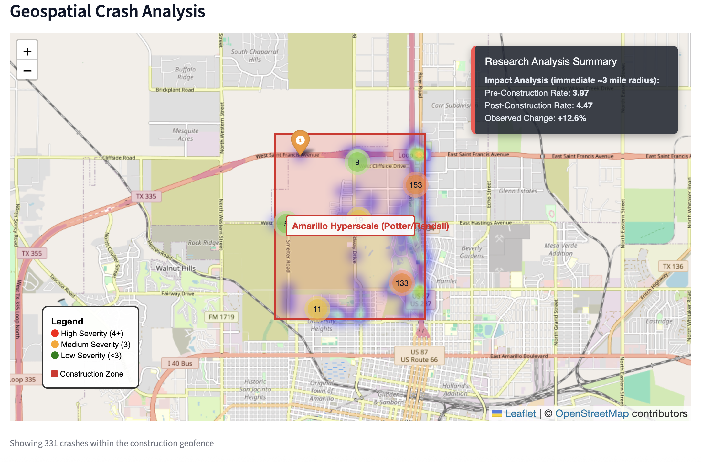Open the crash cluster labeled 153
The height and width of the screenshot is (462, 702).
[x=415, y=185]
